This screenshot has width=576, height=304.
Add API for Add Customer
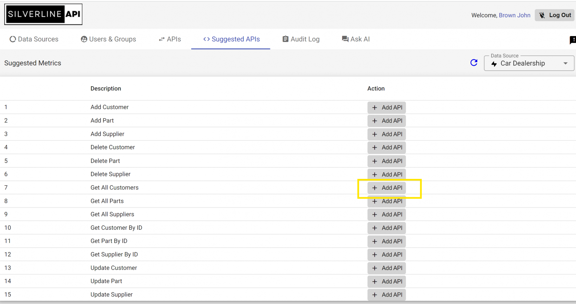(387, 107)
